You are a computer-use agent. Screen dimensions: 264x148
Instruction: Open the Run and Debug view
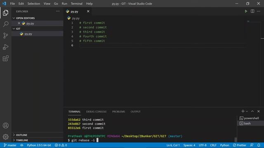coord(5,47)
